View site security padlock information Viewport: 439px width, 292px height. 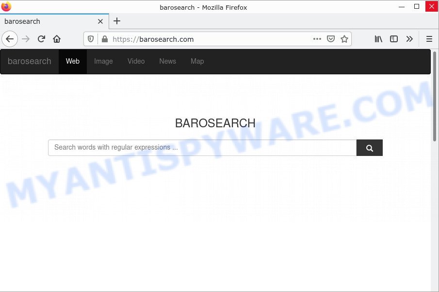pyautogui.click(x=105, y=39)
